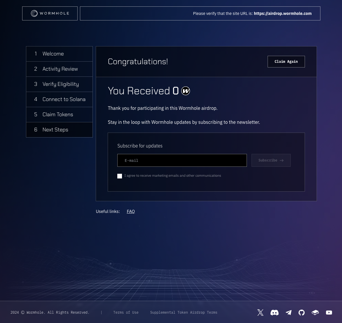Select step 5 Claim Tokens

[x=59, y=114]
